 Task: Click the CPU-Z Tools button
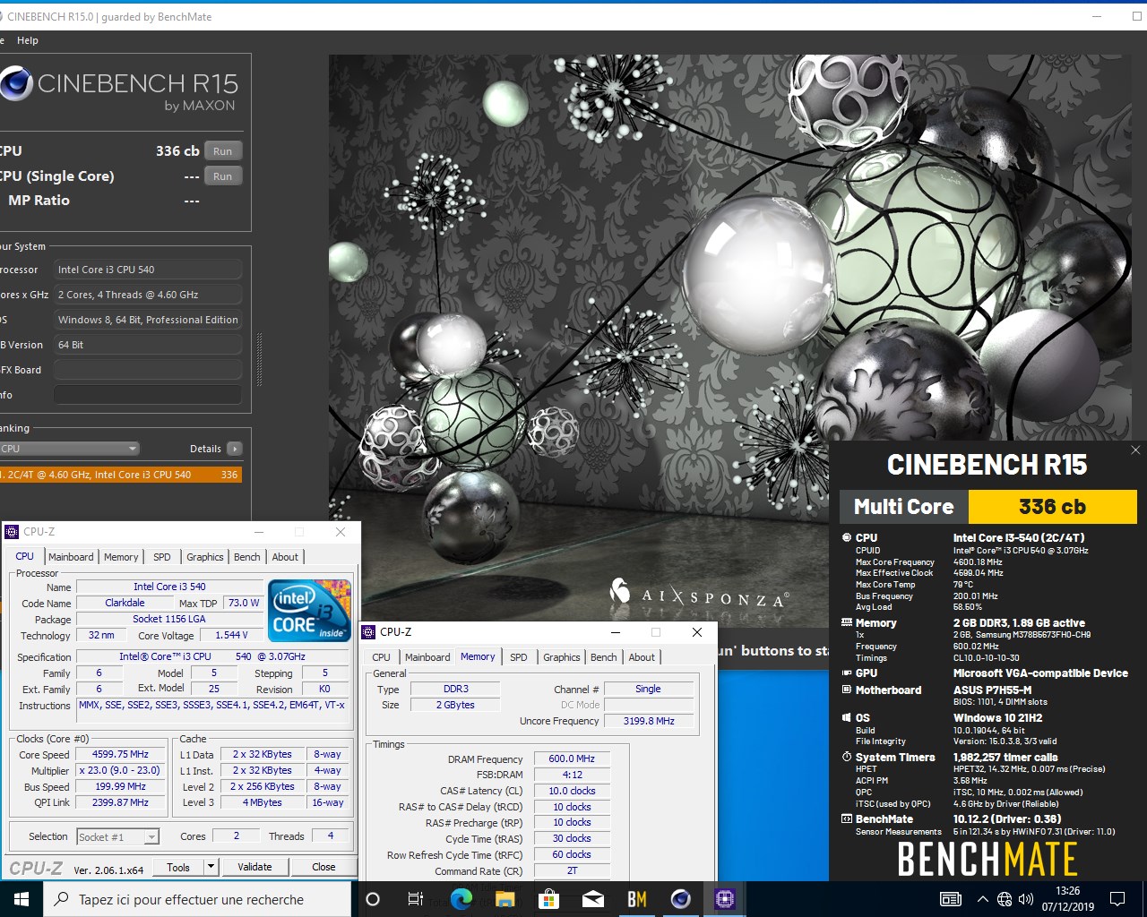click(178, 867)
